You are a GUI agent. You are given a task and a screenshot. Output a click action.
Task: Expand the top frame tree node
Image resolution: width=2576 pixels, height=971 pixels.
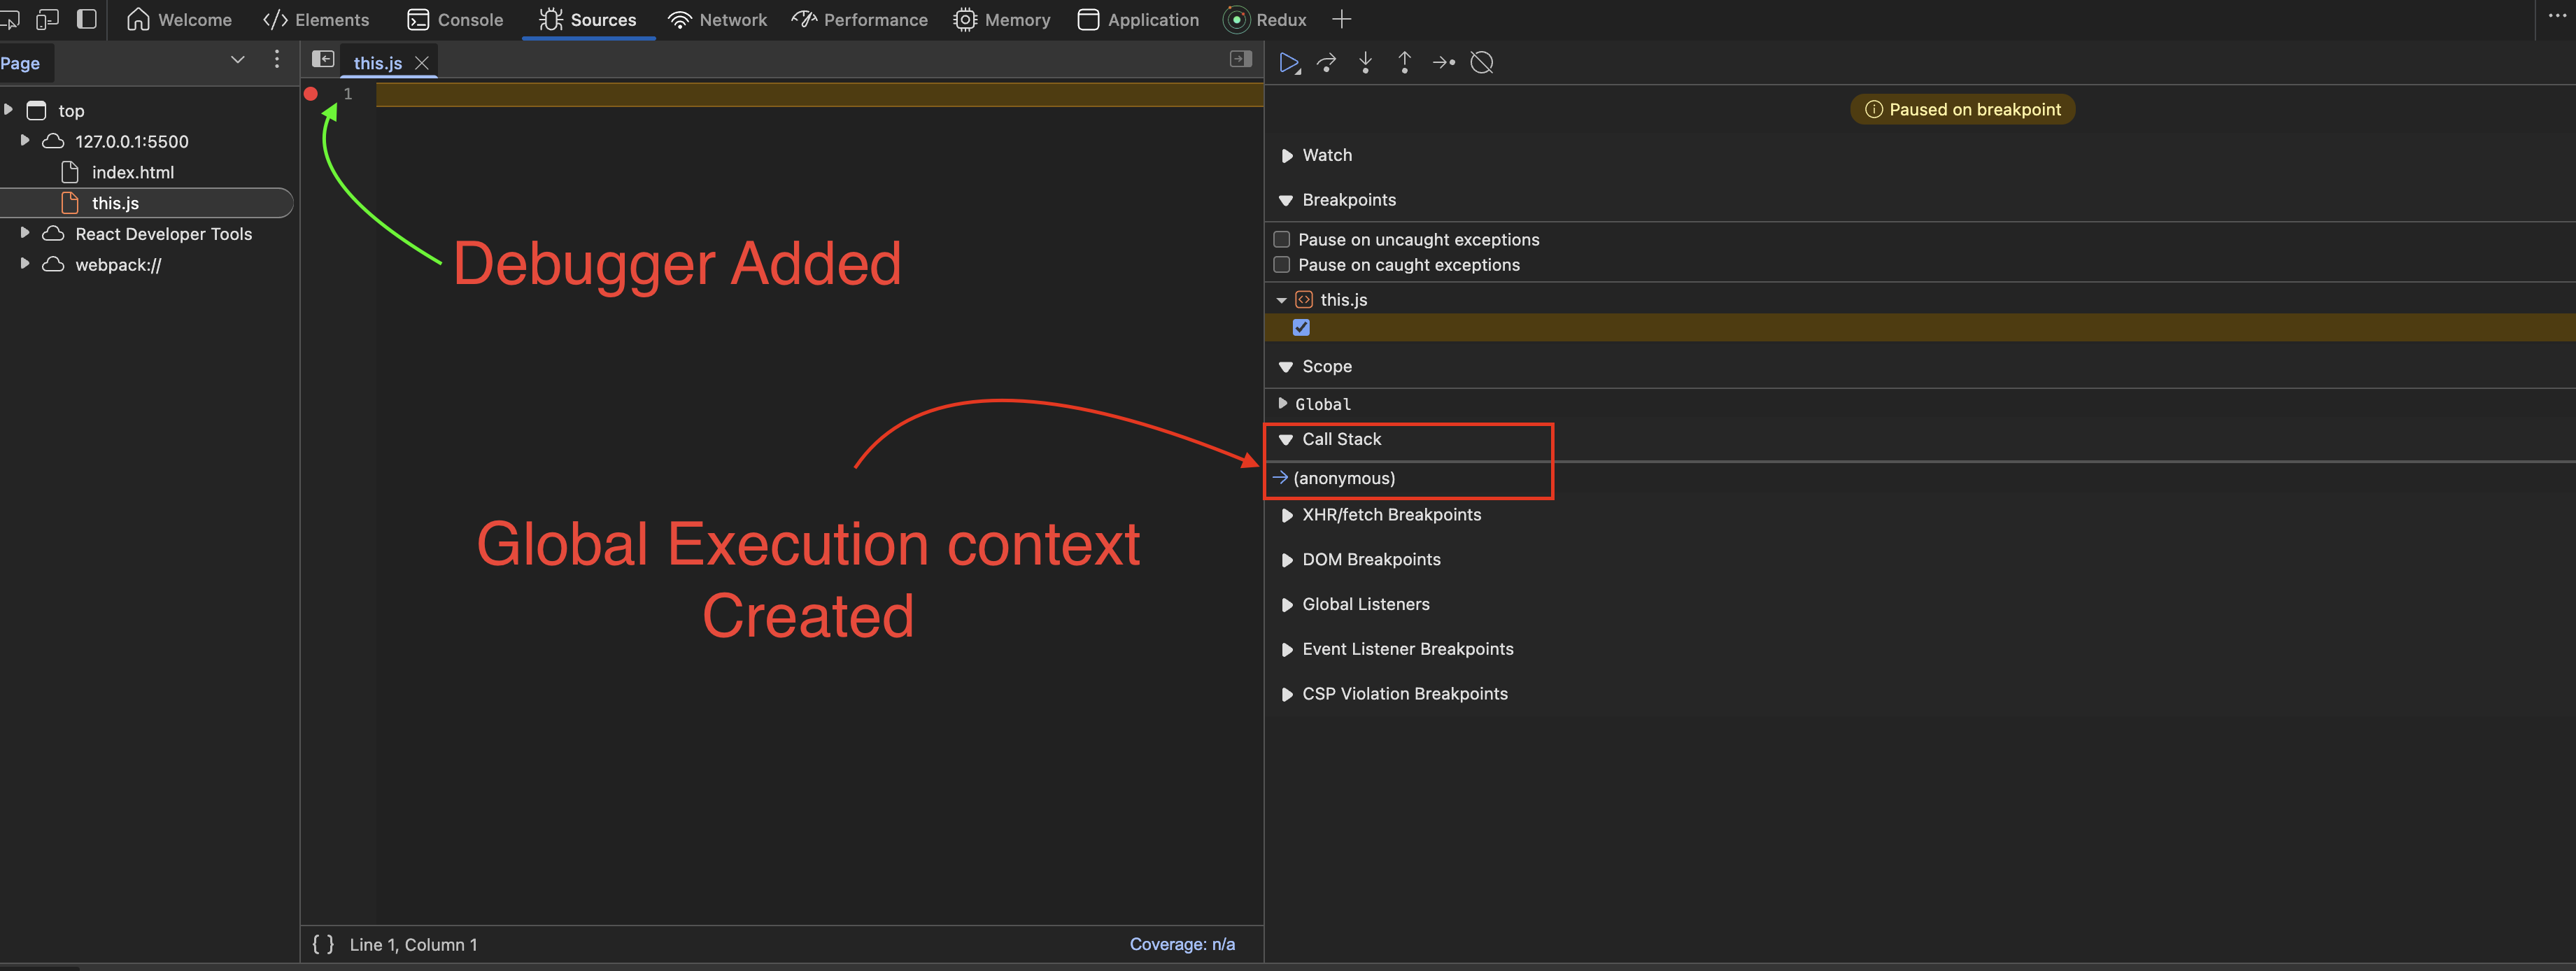coord(8,109)
